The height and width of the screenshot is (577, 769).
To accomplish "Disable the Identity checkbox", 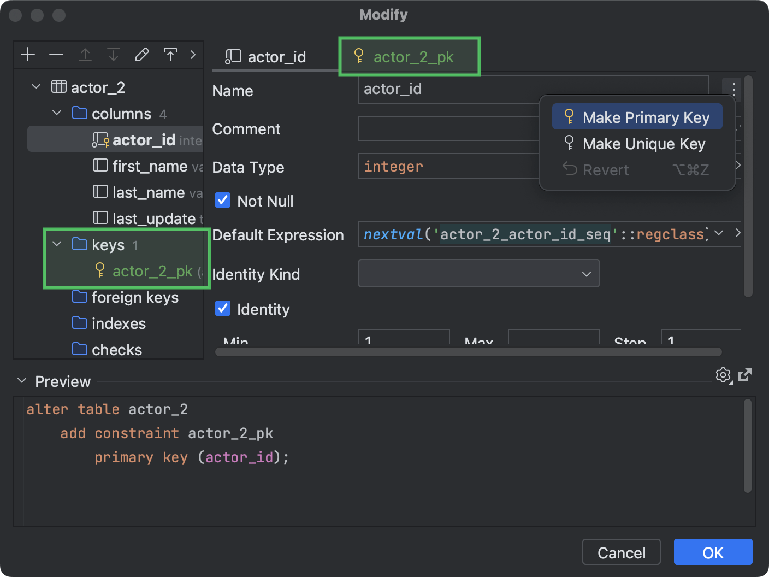I will pos(222,308).
